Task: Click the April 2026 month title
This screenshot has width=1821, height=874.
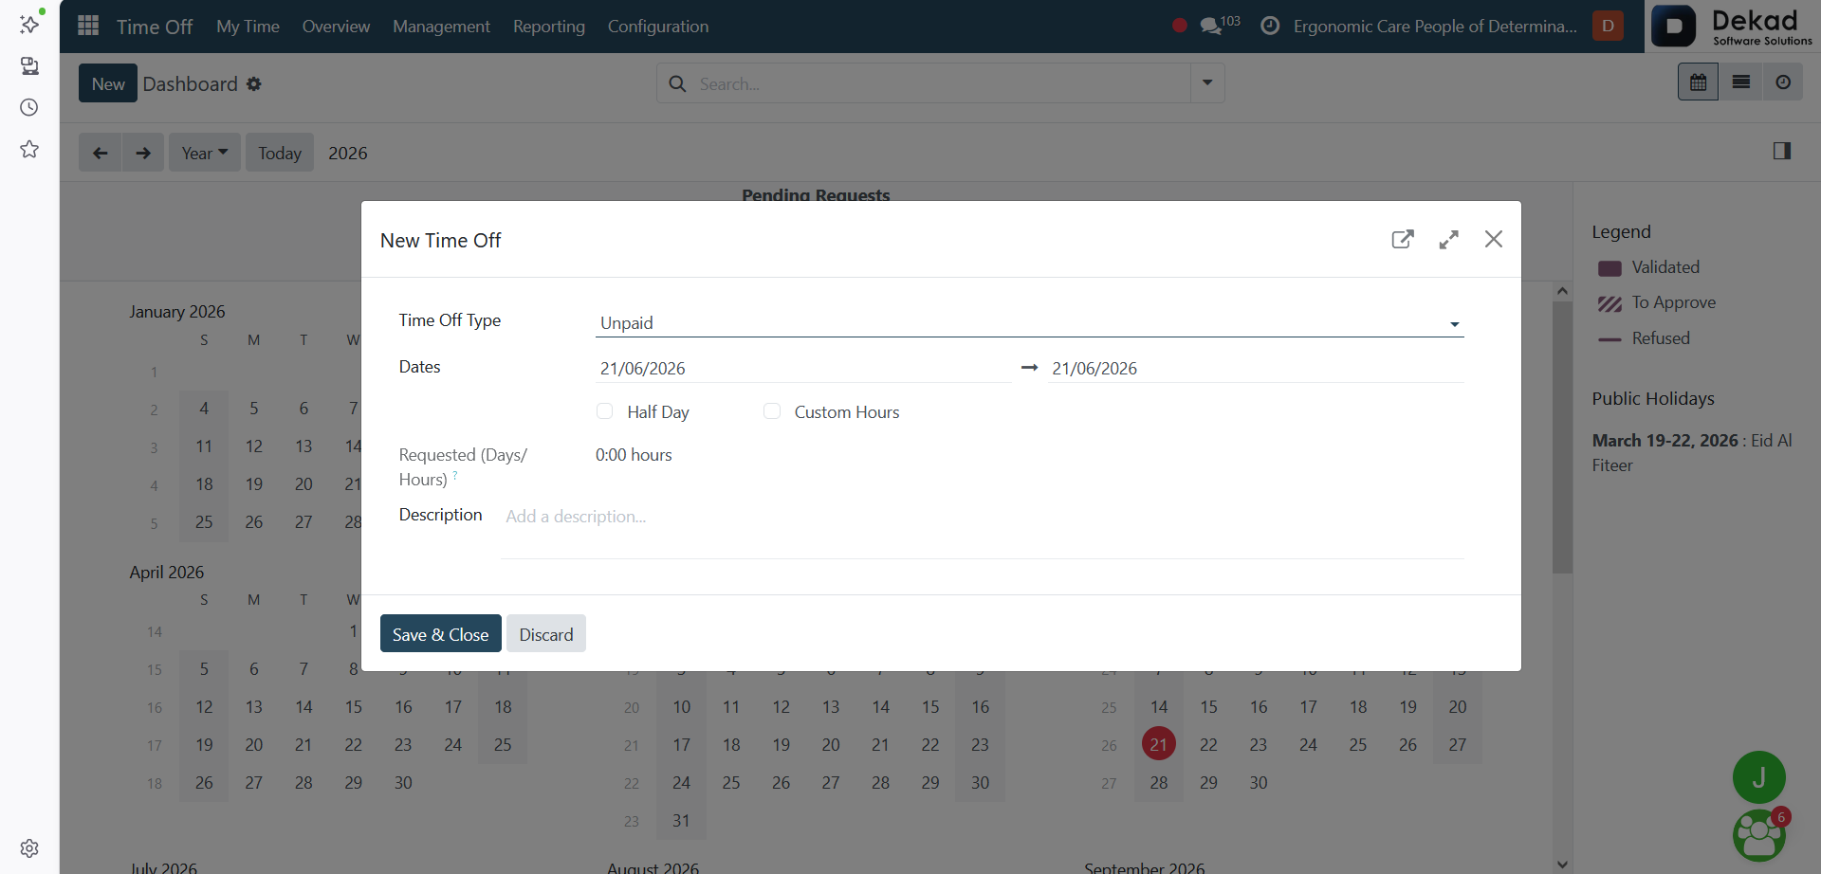Action: point(167,573)
